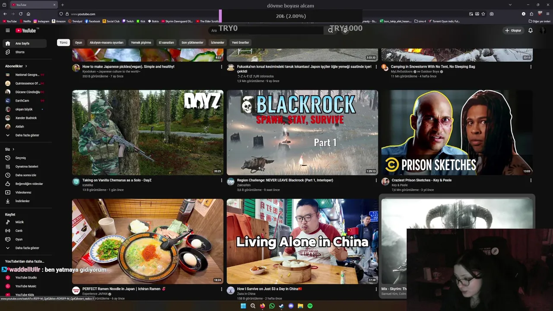Open Zaknafein channel avatar
Image resolution: width=553 pixels, height=311 pixels.
click(x=231, y=182)
